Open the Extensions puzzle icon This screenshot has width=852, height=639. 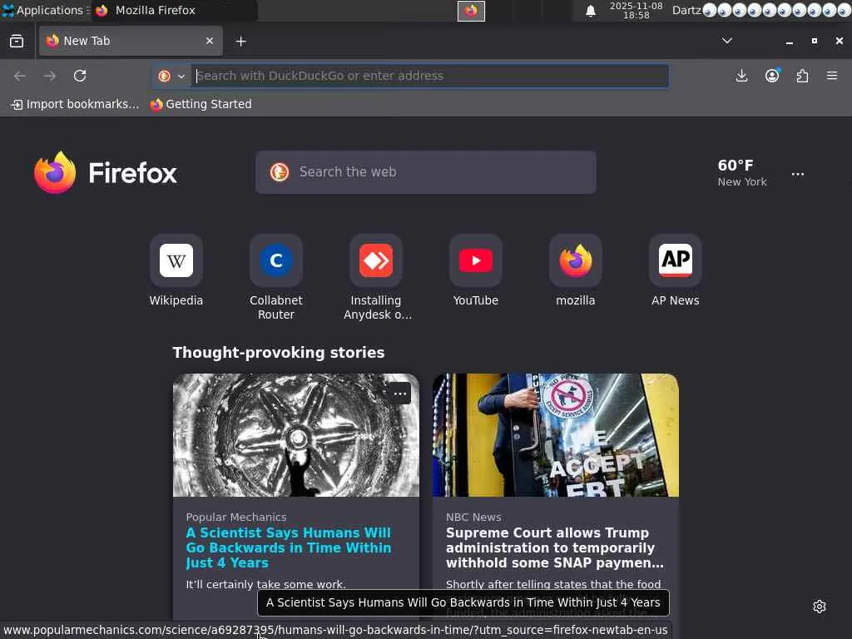click(x=802, y=76)
